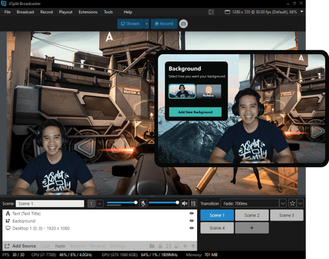Viewport: 329px width, 259px height.
Task: Take a screenshot with the camera icon
Action: pos(184,24)
